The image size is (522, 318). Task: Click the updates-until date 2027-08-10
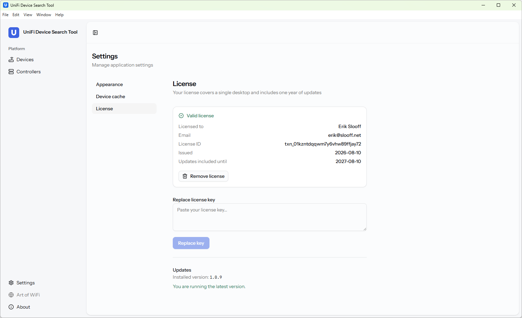click(x=348, y=161)
